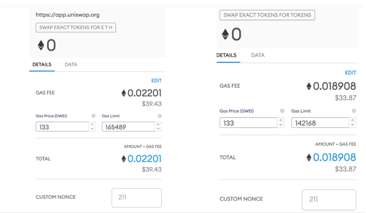Click gas fee amount 0.02201

pyautogui.click(x=144, y=93)
